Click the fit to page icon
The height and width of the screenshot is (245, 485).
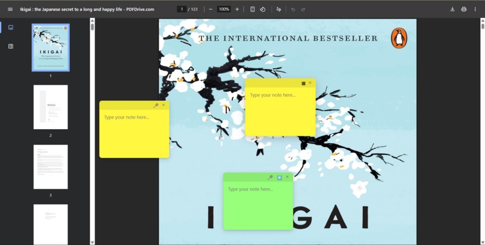pos(252,9)
